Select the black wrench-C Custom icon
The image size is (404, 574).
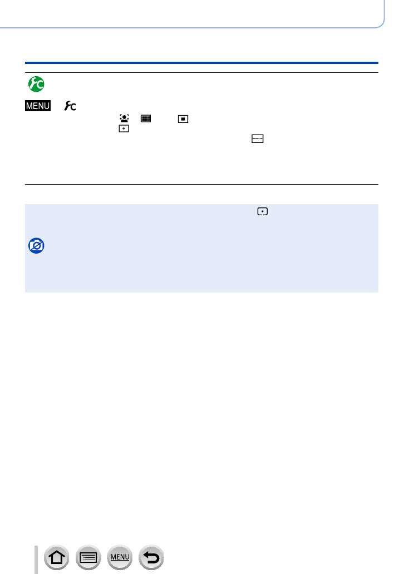pos(70,106)
